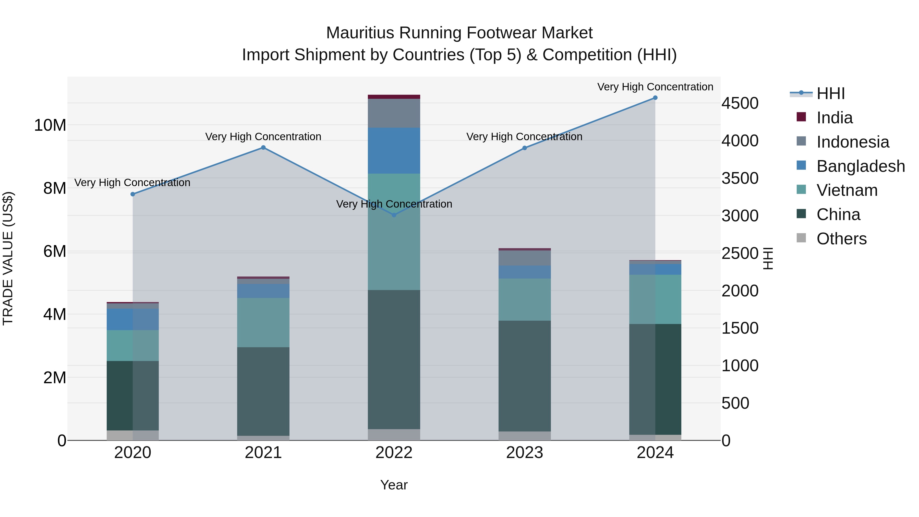919x517 pixels.
Task: Select the China segment of 2024 bar
Action: click(655, 379)
